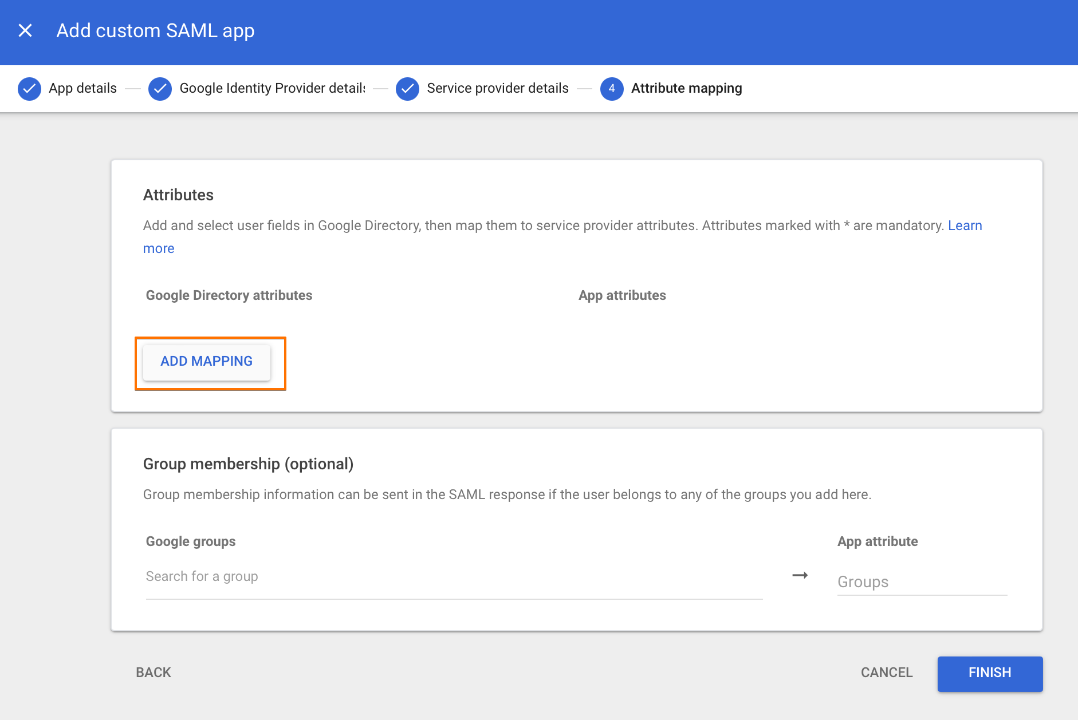Click CANCEL to discard the setup
Viewport: 1078px width, 720px height.
point(887,672)
